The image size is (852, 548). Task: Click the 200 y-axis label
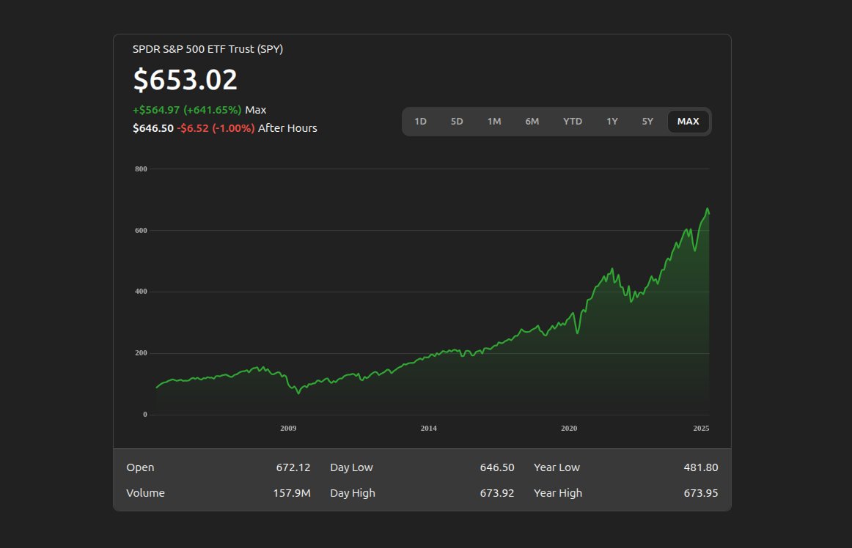tap(141, 353)
